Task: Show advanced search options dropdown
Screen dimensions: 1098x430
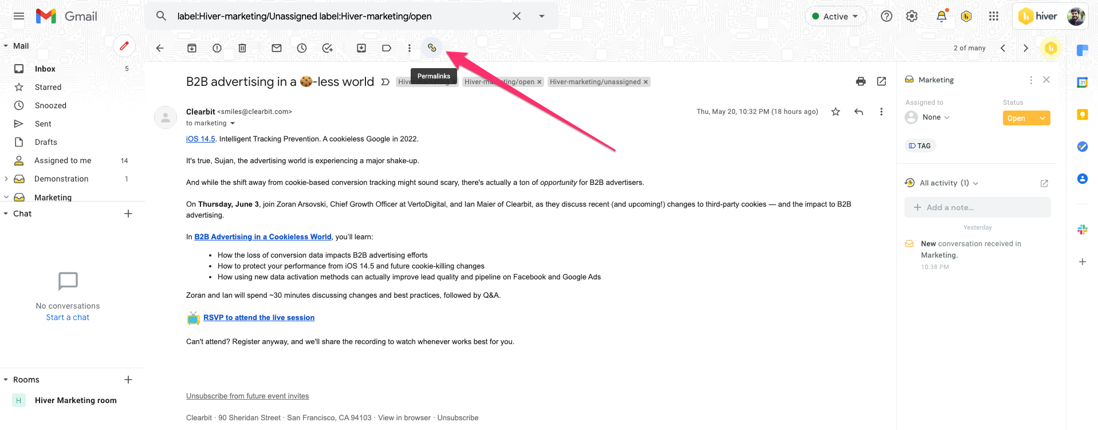Action: pos(542,16)
